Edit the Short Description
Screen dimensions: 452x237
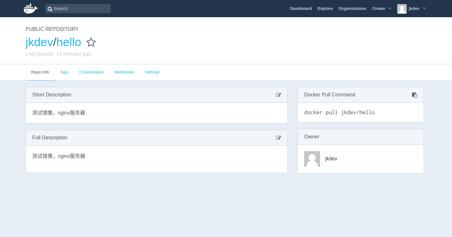279,95
